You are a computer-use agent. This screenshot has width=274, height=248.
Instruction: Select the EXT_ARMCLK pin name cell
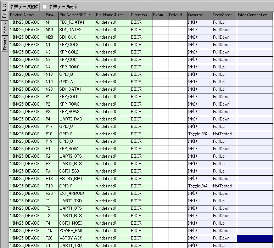pos(76,193)
